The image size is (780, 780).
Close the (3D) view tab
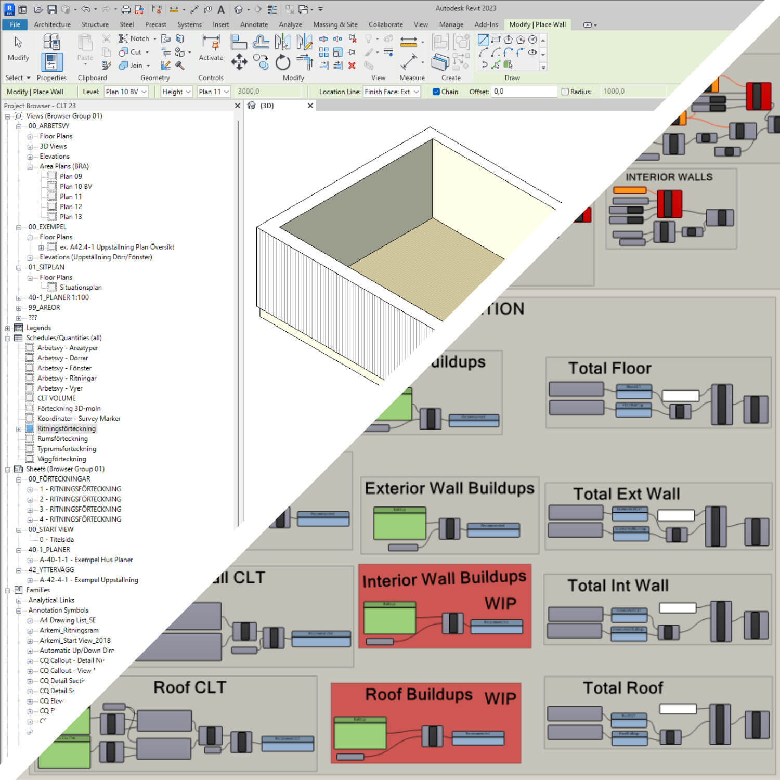[x=310, y=106]
